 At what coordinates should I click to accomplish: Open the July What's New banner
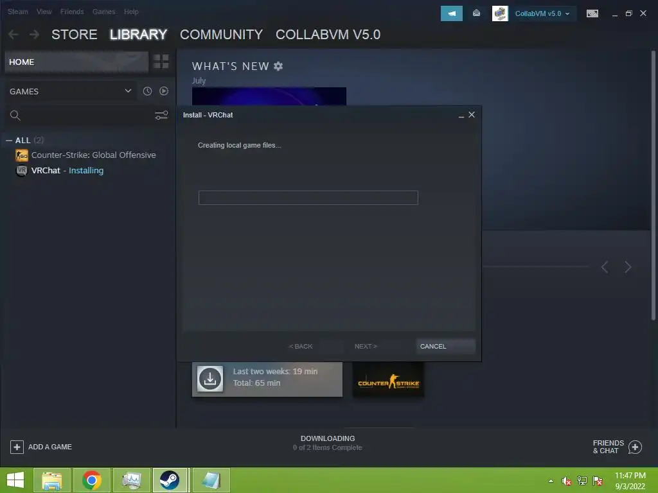point(269,96)
